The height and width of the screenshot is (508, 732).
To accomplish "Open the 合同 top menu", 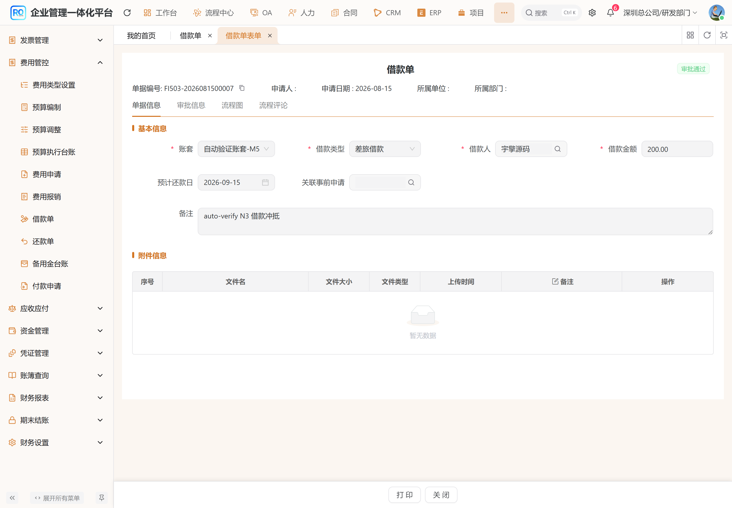I will [x=344, y=13].
